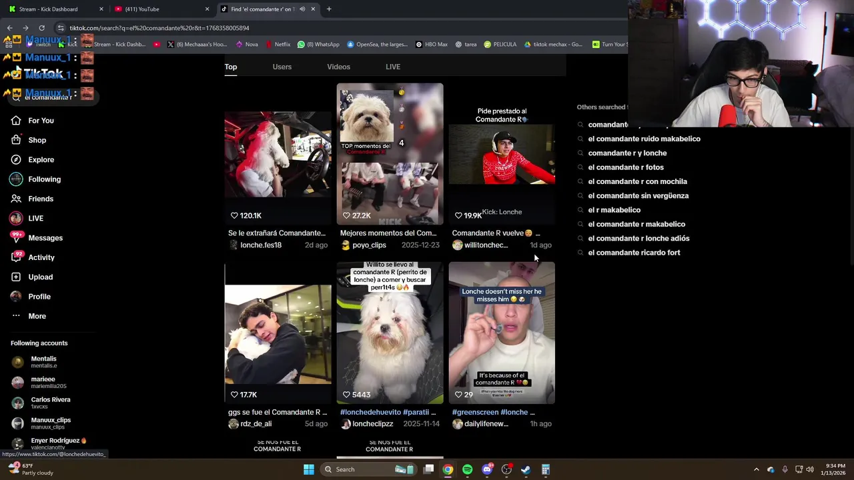The image size is (854, 480).
Task: Switch to the Videos results tab
Action: tap(338, 67)
